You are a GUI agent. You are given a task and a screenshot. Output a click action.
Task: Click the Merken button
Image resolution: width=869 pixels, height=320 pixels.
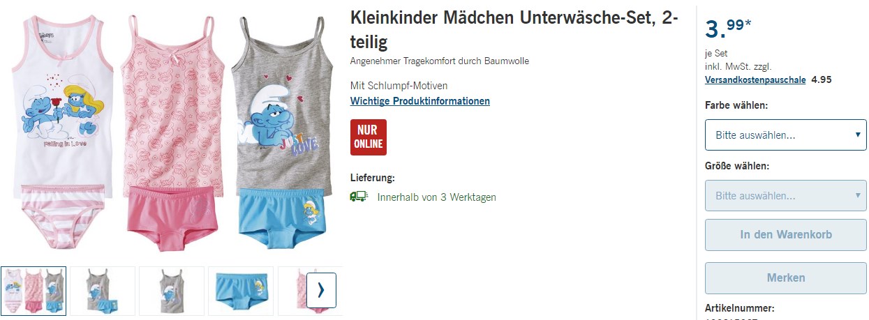point(786,277)
